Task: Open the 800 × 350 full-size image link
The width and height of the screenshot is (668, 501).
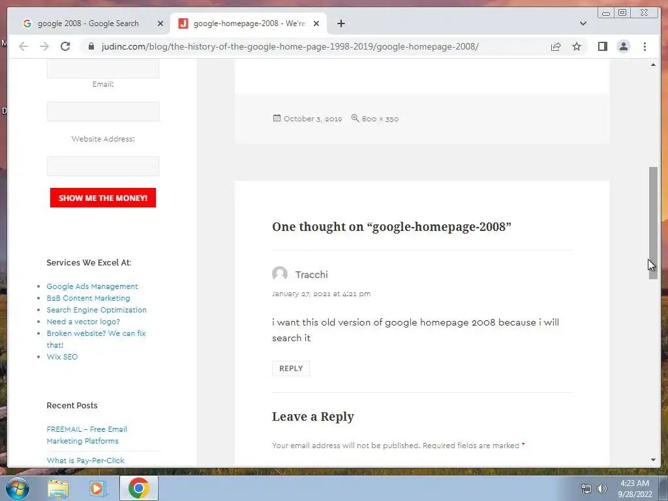Action: tap(380, 119)
